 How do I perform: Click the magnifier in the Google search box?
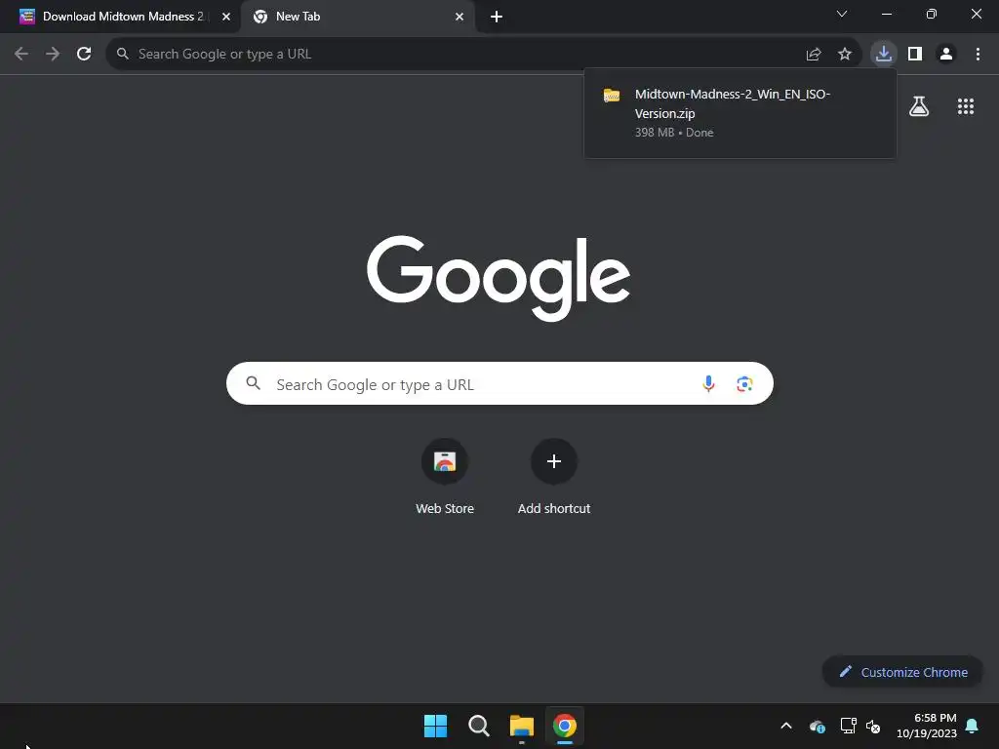pyautogui.click(x=253, y=383)
